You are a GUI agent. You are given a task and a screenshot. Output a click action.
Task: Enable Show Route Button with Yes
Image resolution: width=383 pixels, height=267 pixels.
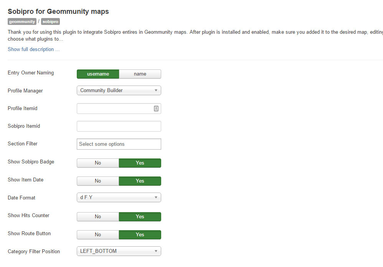coord(140,234)
